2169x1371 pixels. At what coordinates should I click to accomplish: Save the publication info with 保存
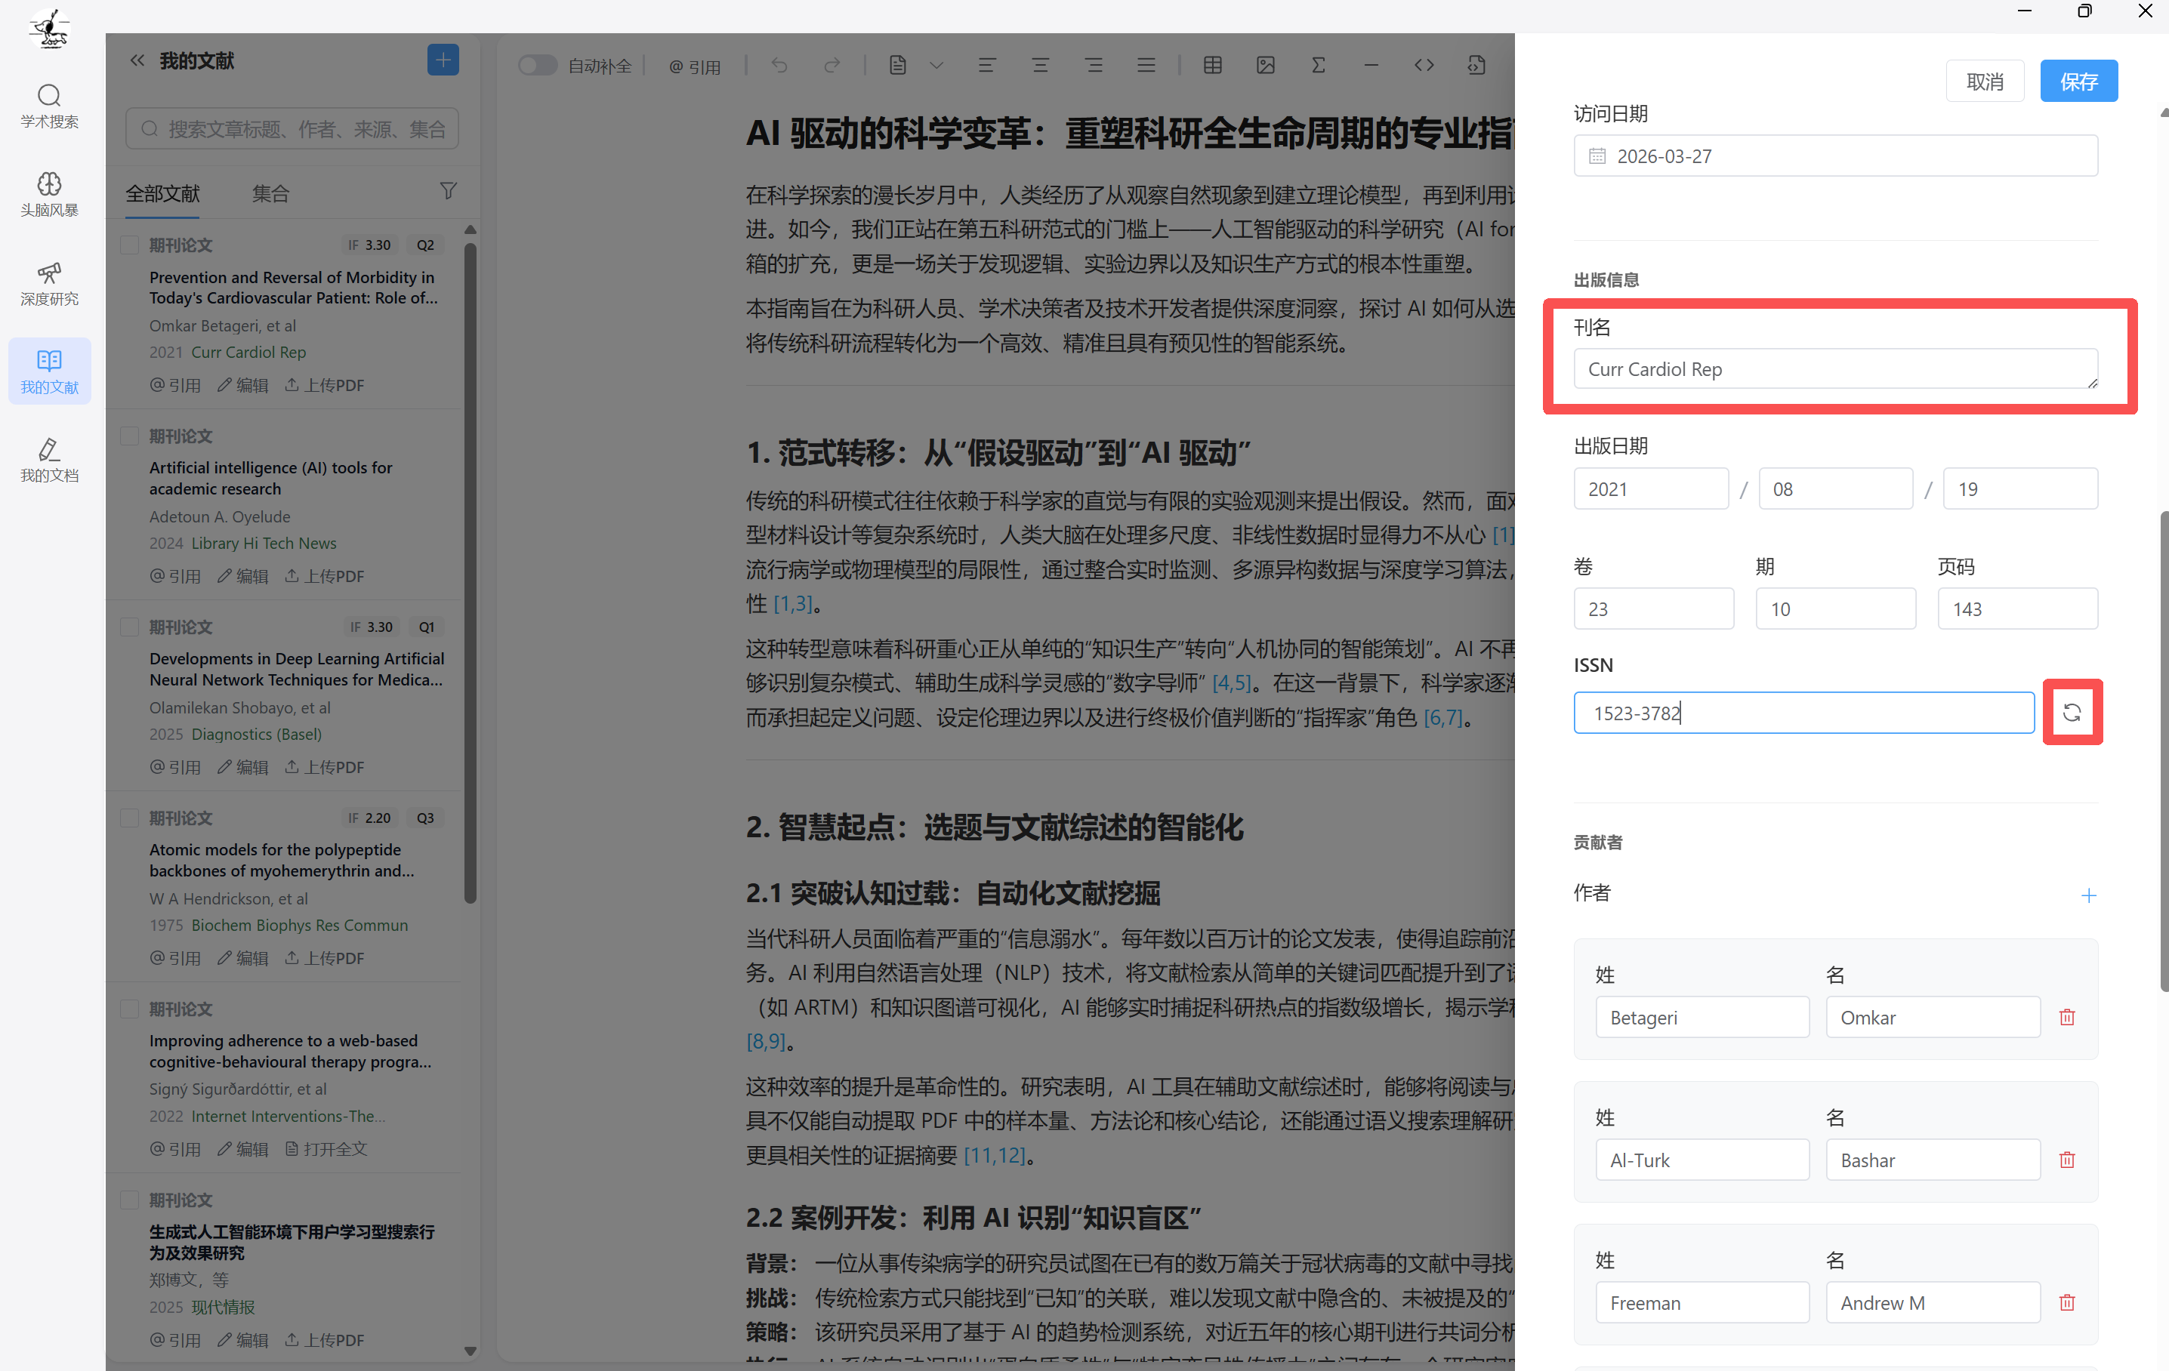point(2079,80)
